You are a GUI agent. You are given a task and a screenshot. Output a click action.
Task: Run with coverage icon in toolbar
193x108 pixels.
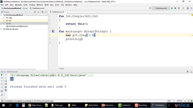pos(179,8)
